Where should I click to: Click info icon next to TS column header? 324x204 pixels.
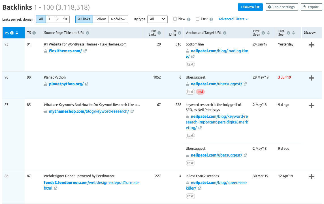pyautogui.click(x=34, y=33)
